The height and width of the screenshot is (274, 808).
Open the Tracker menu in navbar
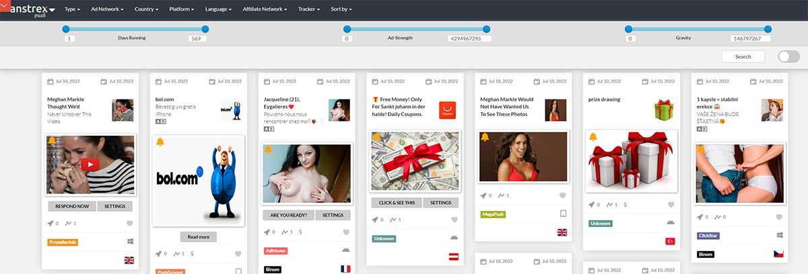coord(309,10)
